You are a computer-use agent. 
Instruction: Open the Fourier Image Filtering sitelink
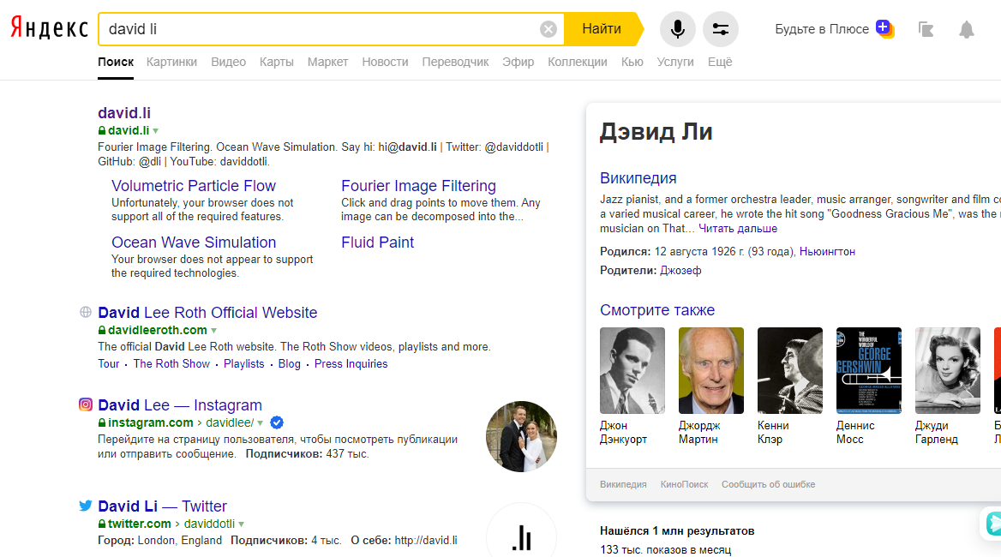click(418, 186)
